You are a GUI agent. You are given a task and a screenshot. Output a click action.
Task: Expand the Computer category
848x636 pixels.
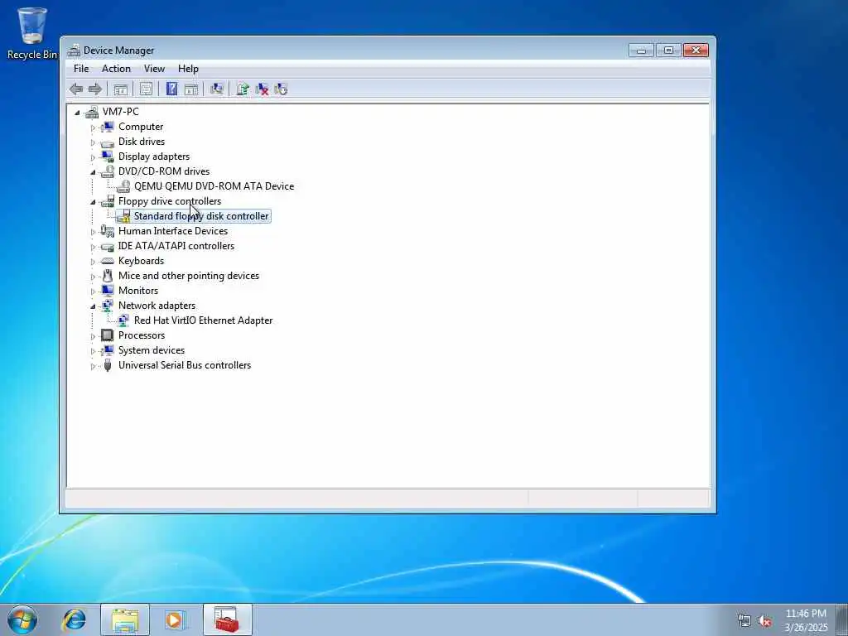click(x=93, y=128)
